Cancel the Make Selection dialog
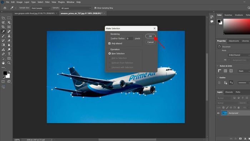This screenshot has width=250, height=141. point(150,42)
